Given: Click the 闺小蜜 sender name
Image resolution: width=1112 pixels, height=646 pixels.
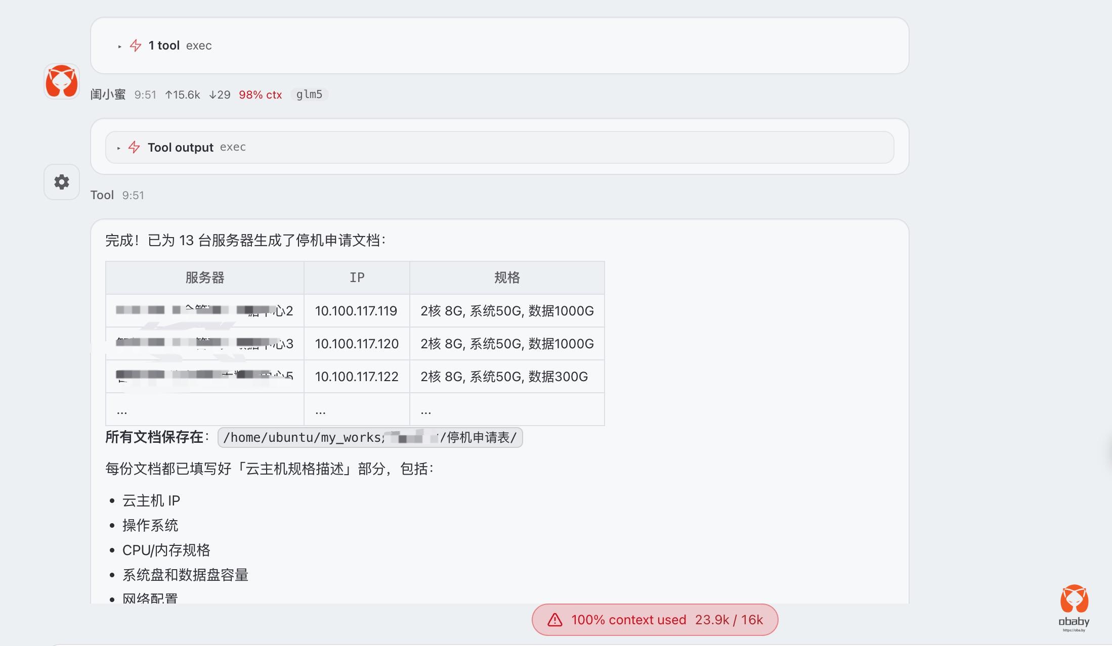Looking at the screenshot, I should [x=108, y=95].
